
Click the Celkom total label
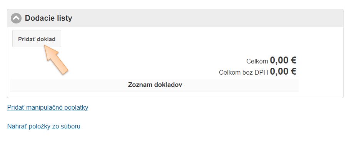257,61
